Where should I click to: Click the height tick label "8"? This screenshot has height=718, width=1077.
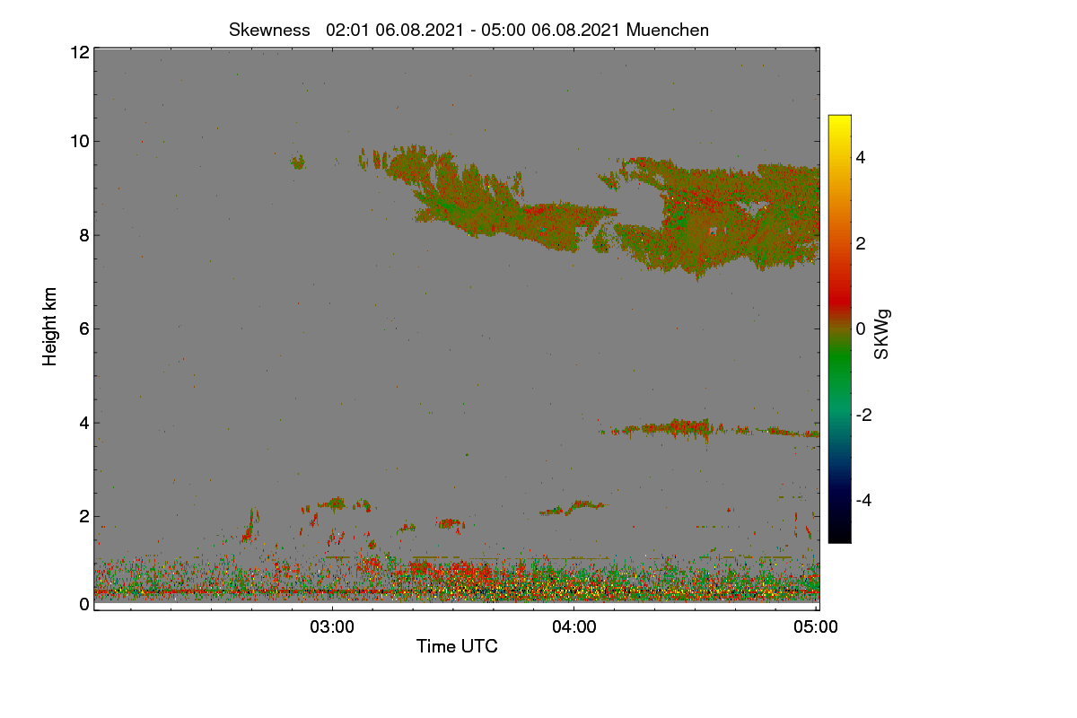[x=83, y=235]
